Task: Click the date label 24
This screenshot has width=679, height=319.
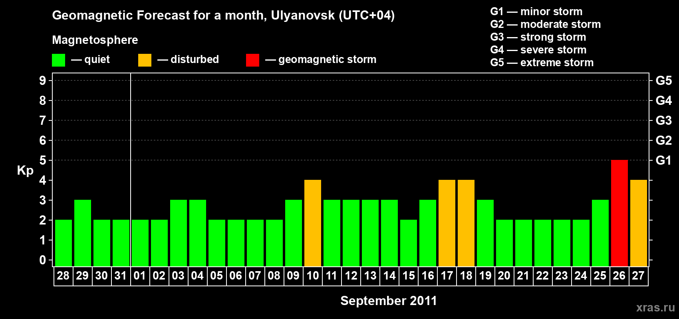Action: coord(581,276)
